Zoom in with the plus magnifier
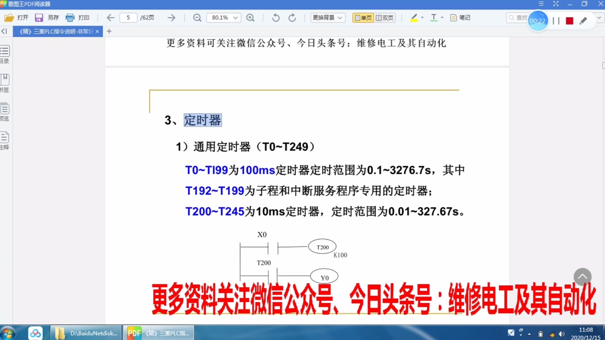Viewport: 605px width, 340px height. pos(251,17)
